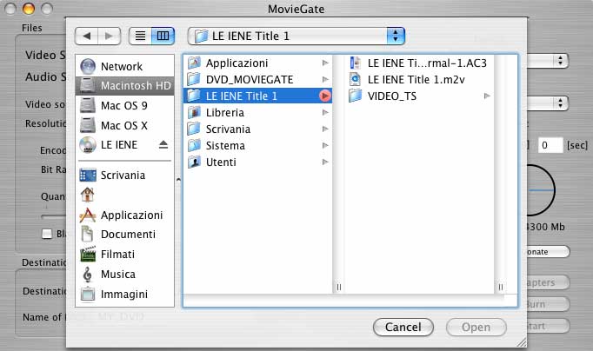Go to the home folder icon
Image resolution: width=593 pixels, height=351 pixels.
(x=87, y=194)
